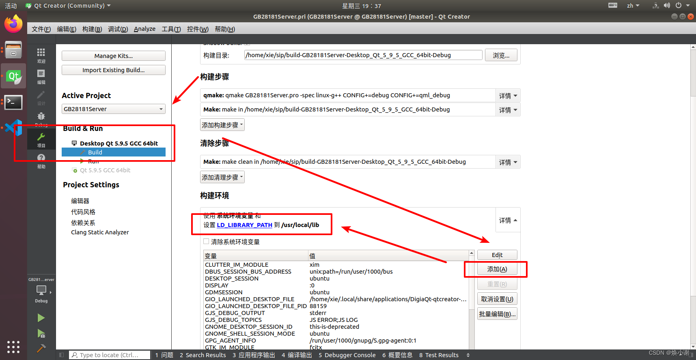Open the Help (帮助) mode icon
696x360 pixels.
41,161
